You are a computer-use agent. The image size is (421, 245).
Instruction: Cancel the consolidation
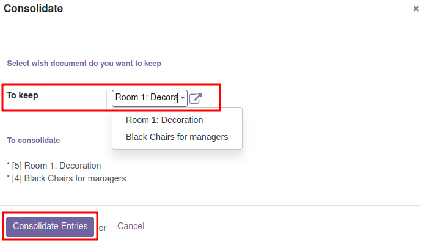pos(131,226)
